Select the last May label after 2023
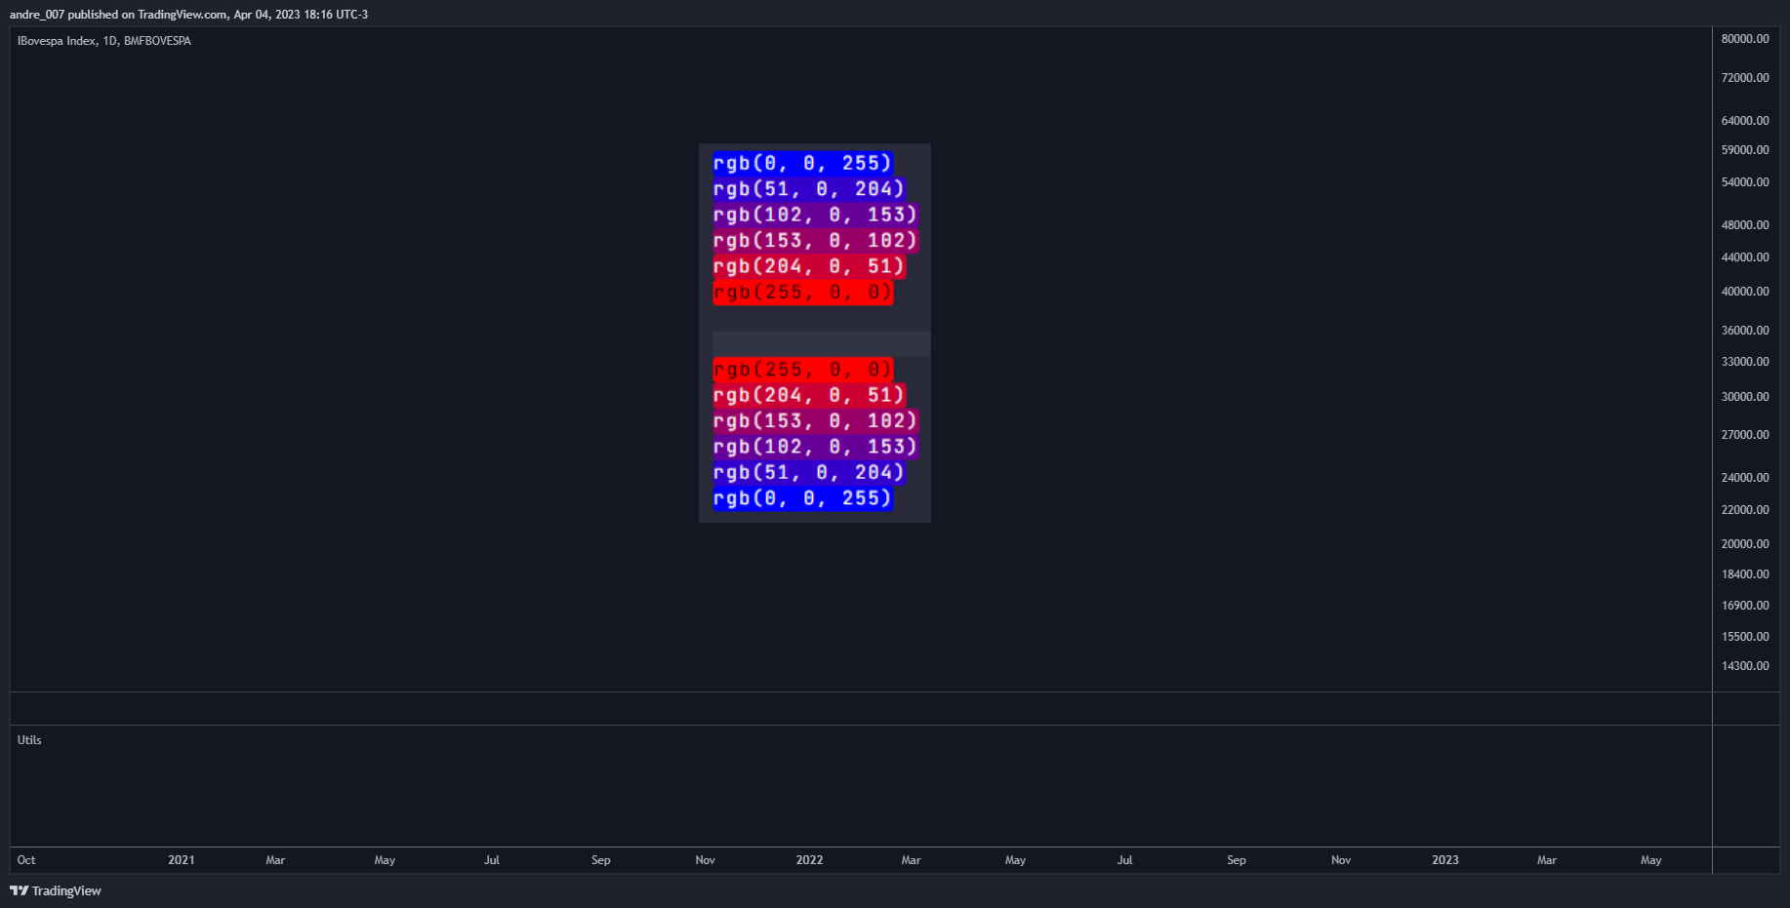Image resolution: width=1790 pixels, height=908 pixels. pos(1651,860)
